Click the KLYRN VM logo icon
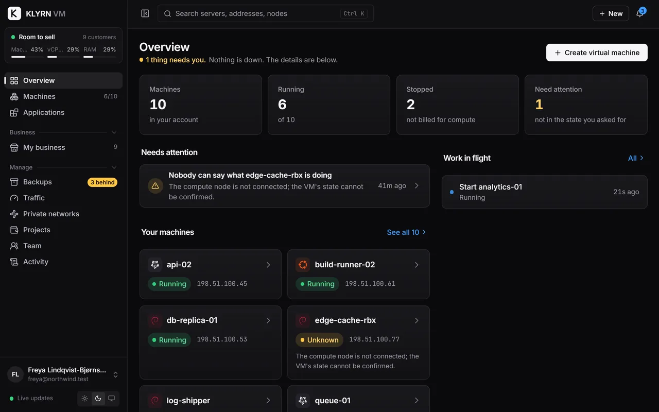Viewport: 659px width, 412px height. pyautogui.click(x=14, y=13)
